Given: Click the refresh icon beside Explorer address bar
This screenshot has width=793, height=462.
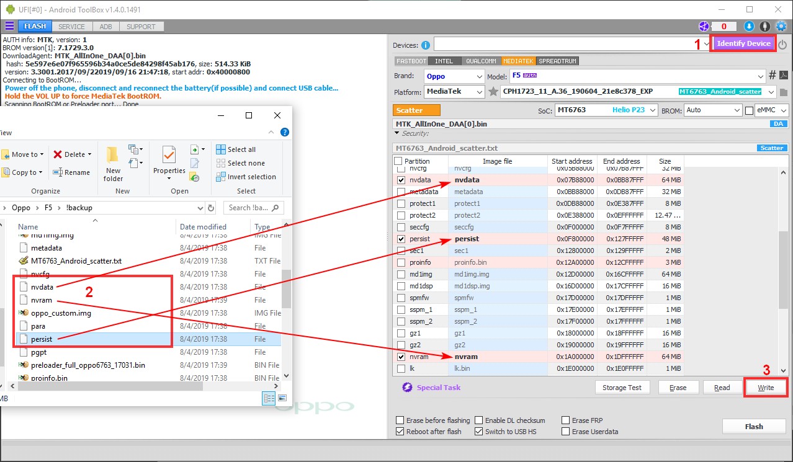Looking at the screenshot, I should coord(211,208).
